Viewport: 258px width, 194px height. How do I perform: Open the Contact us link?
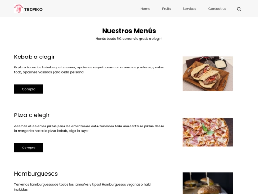tap(217, 9)
